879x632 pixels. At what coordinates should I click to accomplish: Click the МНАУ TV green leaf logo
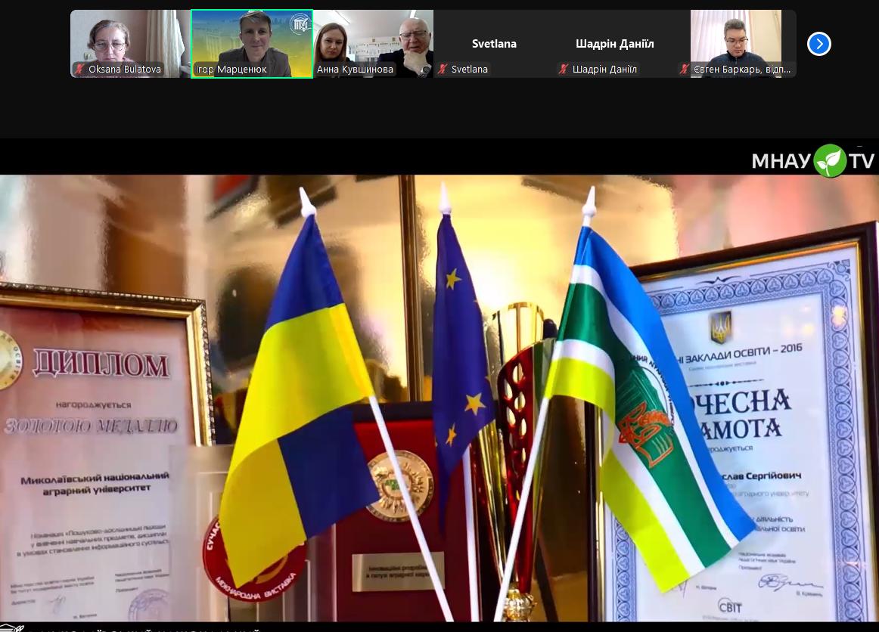829,160
